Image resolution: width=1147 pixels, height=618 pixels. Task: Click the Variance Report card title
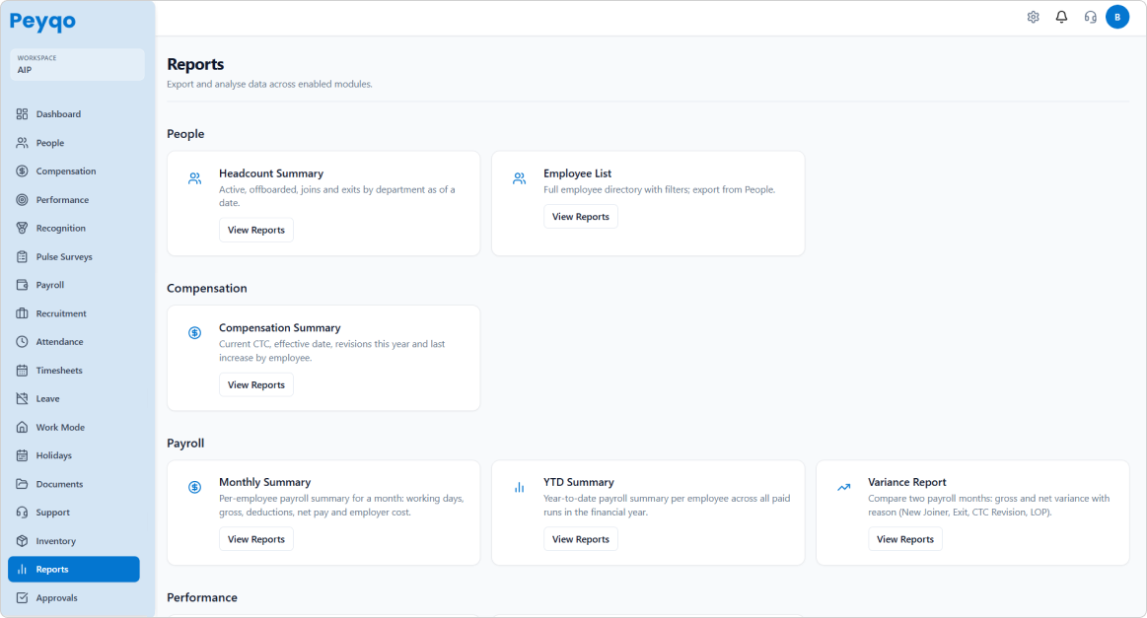[907, 482]
